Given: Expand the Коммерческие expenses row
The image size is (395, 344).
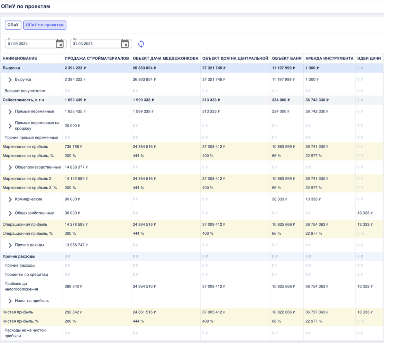Looking at the screenshot, I should (x=10, y=199).
